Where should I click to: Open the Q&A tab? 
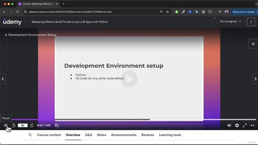click(89, 135)
